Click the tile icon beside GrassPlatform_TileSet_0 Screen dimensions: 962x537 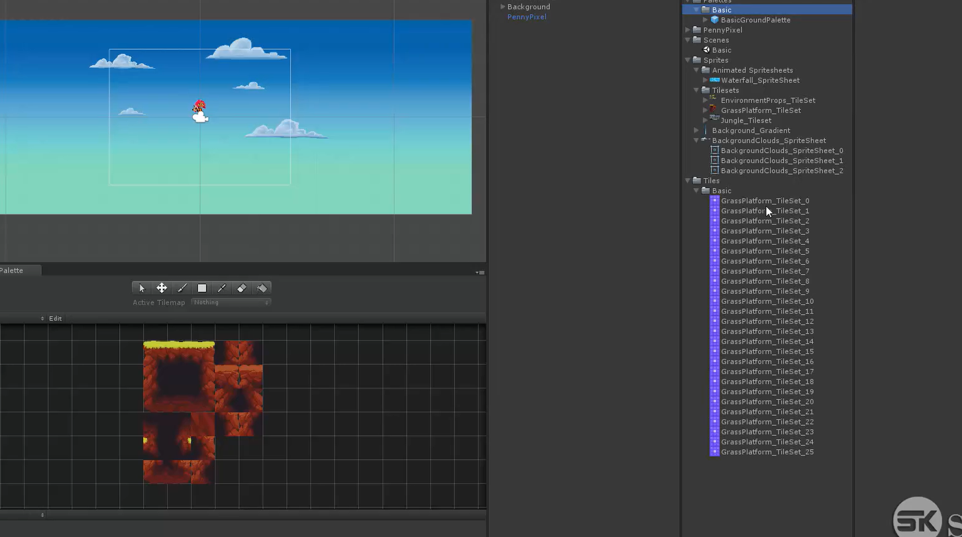click(x=714, y=201)
